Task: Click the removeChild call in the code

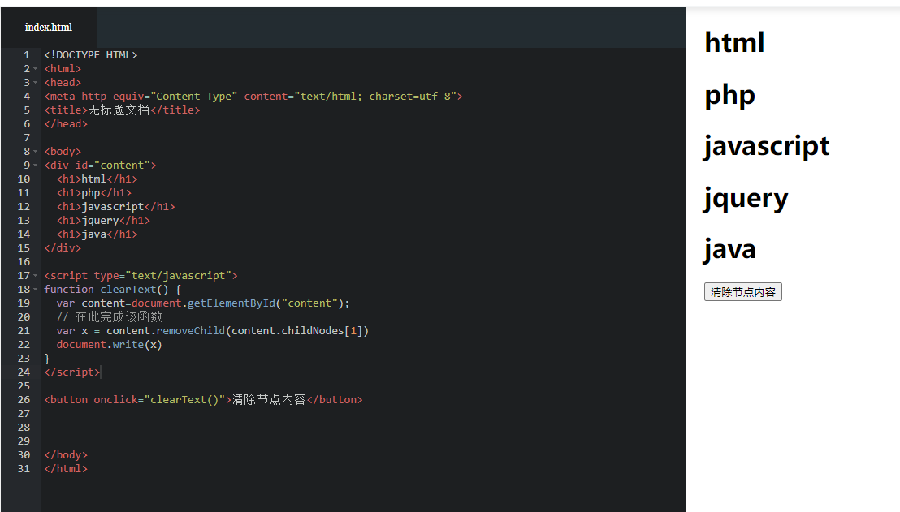Action: pos(190,331)
